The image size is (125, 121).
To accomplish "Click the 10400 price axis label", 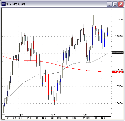I will tap(119, 103).
